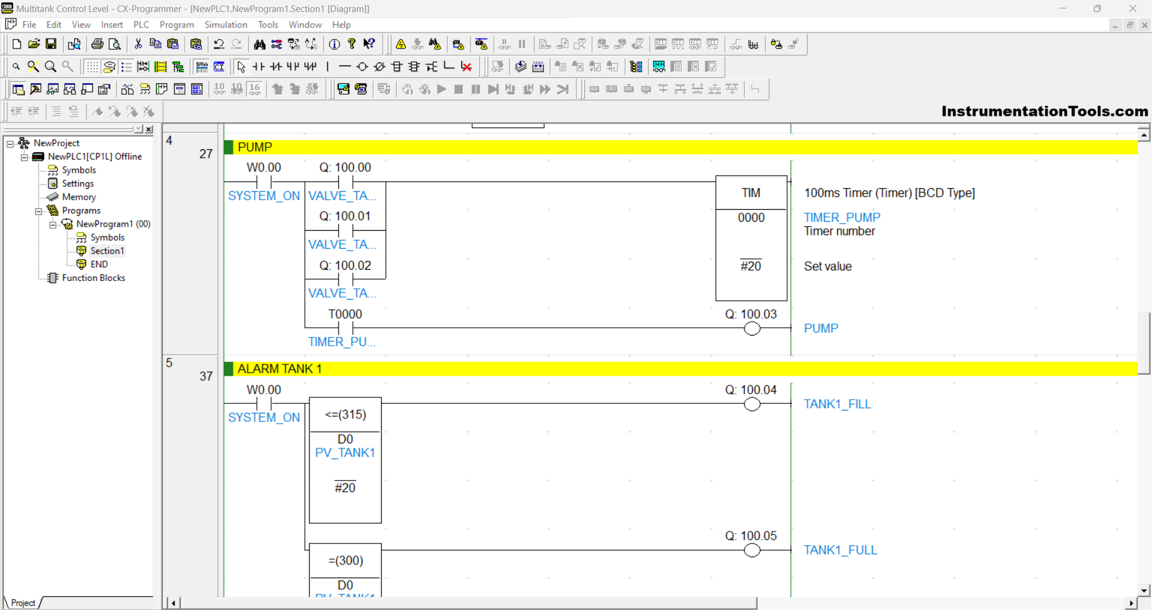The image size is (1152, 610).
Task: Click the red X delete line icon
Action: click(x=466, y=67)
